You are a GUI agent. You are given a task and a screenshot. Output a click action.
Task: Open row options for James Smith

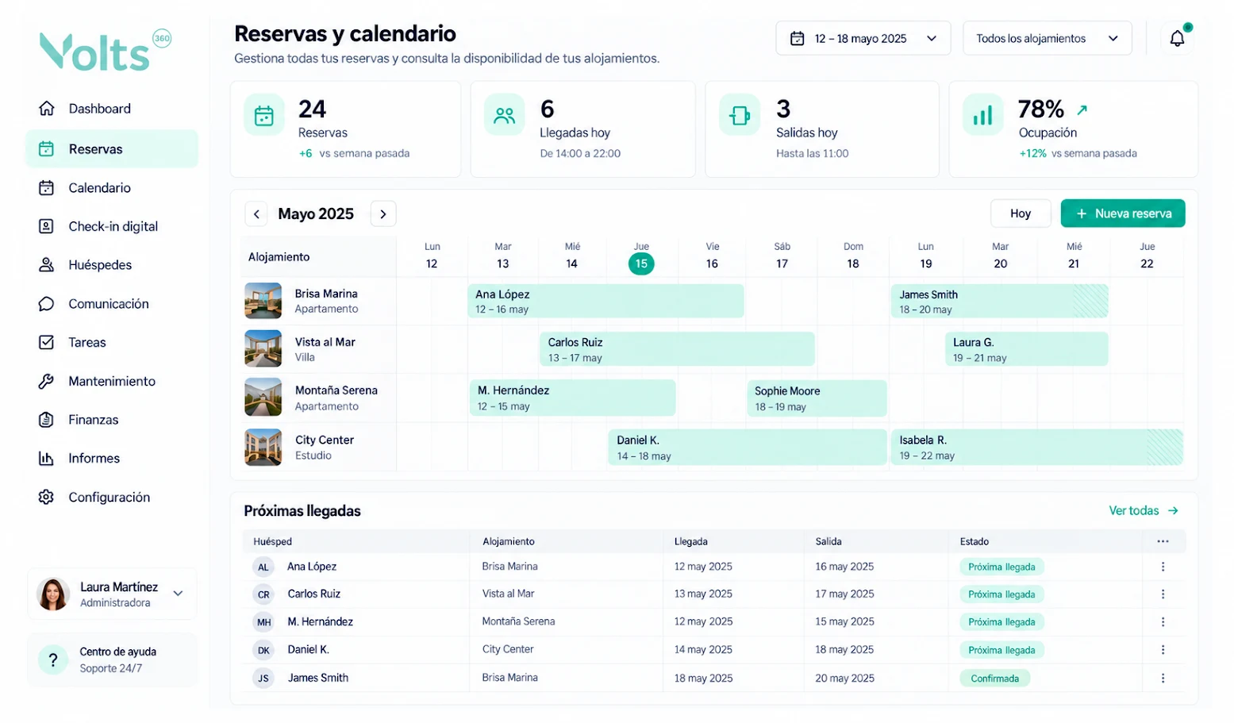coord(1163,679)
